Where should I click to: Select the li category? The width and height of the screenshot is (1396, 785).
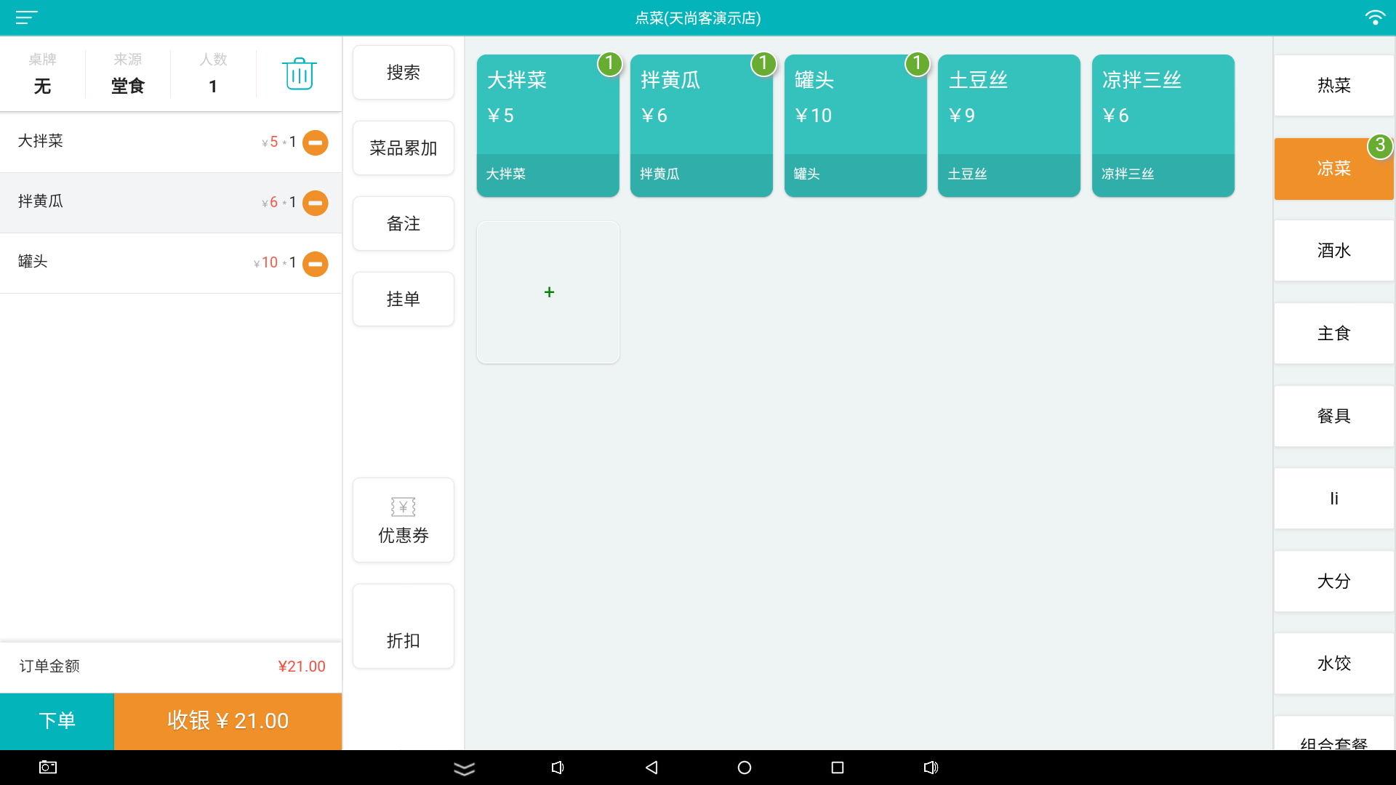pos(1334,499)
